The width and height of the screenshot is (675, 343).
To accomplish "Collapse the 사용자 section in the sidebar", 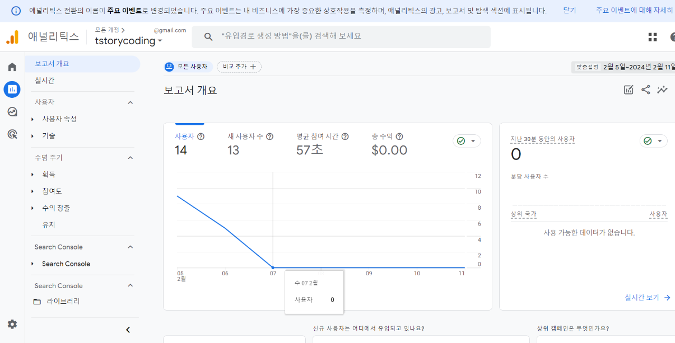I will (x=130, y=102).
